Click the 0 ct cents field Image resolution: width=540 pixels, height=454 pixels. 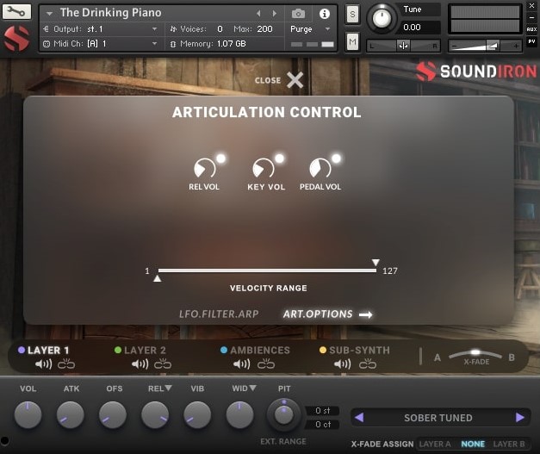[x=323, y=425]
